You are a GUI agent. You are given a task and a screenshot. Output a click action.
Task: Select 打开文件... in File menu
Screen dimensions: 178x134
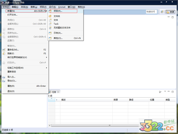[x=25, y=15]
